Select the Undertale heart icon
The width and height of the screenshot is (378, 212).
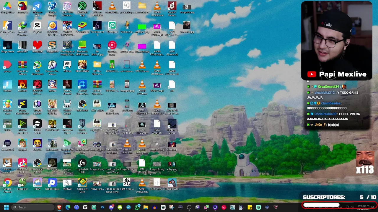37,47
